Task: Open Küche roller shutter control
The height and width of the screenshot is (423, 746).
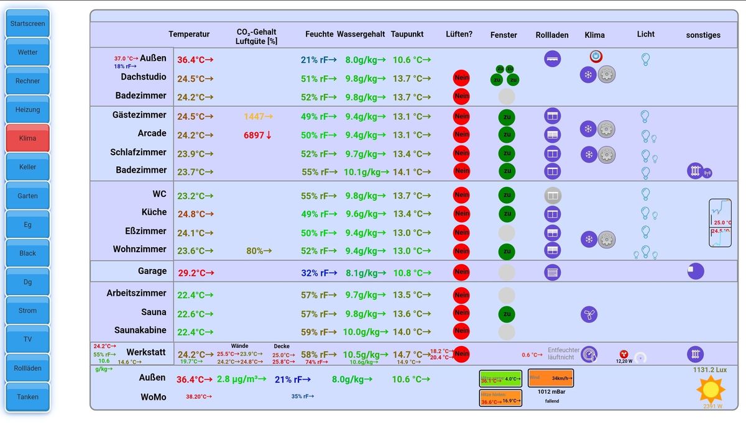Action: pos(552,214)
